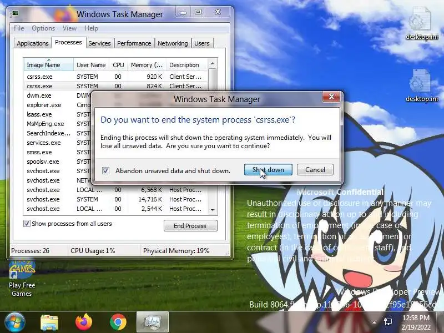Image resolution: width=444 pixels, height=333 pixels.
Task: Launch Firefox from the taskbar
Action: point(84,322)
